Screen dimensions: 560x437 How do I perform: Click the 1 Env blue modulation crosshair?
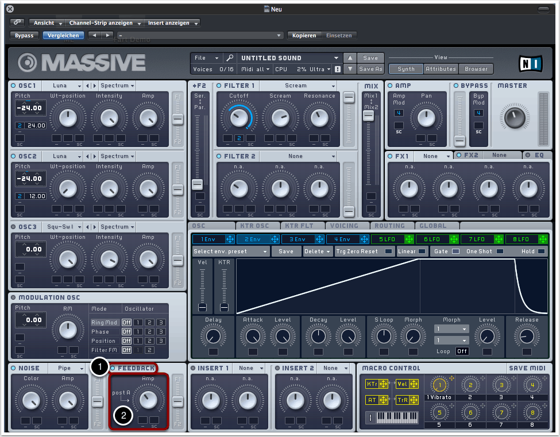tap(231, 239)
